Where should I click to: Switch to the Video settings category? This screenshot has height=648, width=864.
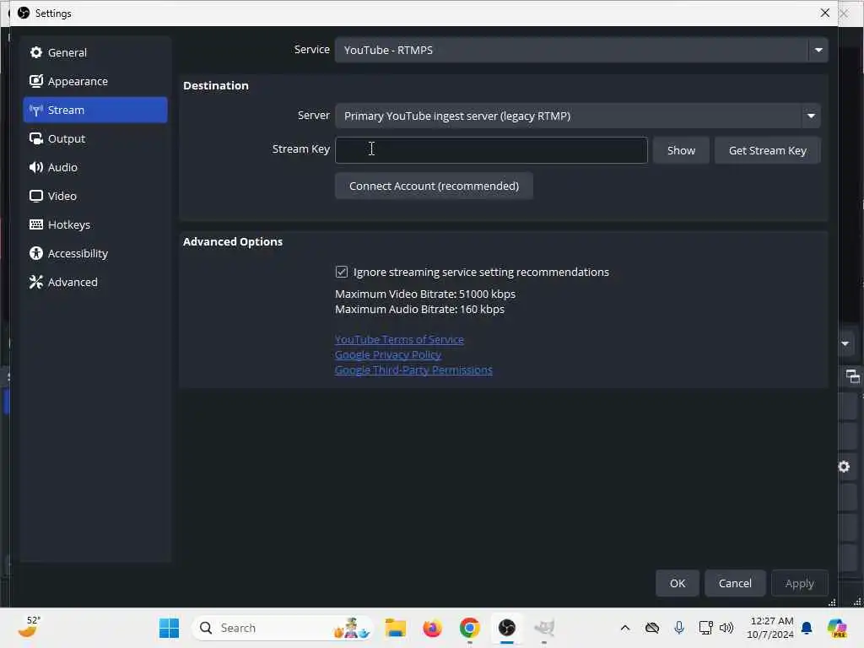tap(94, 196)
